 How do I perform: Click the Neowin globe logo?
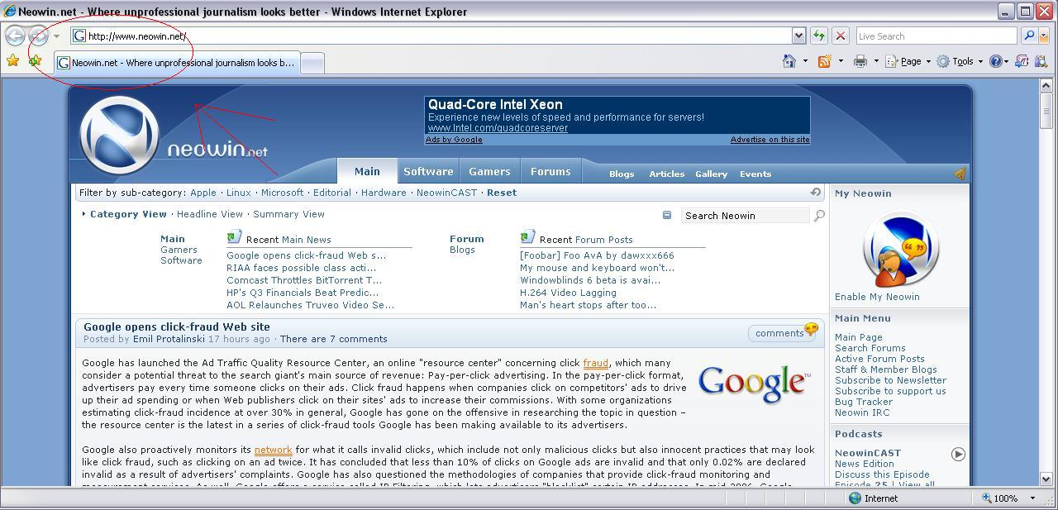coord(120,136)
